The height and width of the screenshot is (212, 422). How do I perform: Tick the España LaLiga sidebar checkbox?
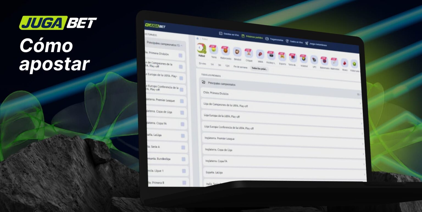pyautogui.click(x=183, y=136)
